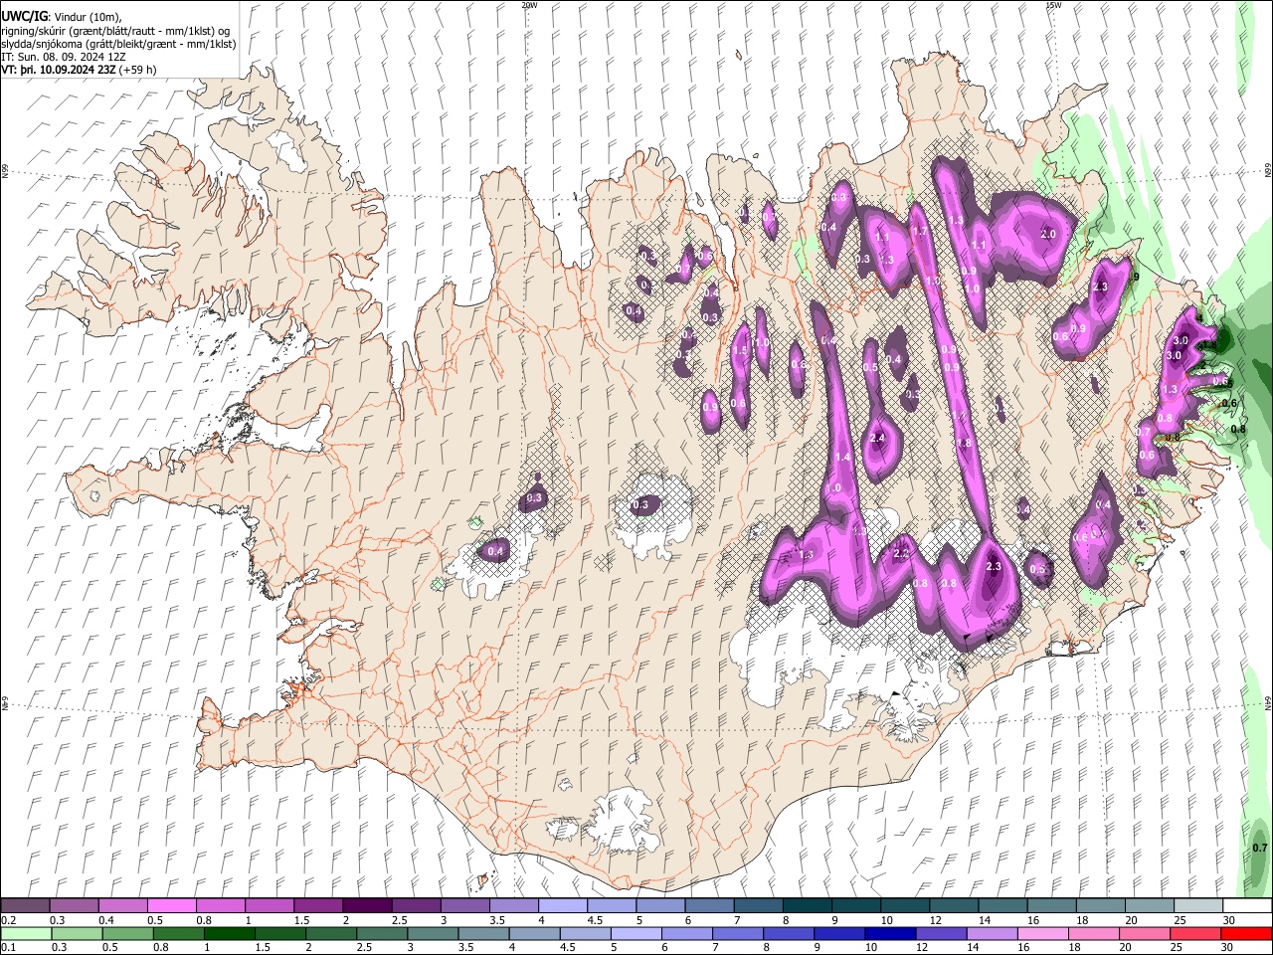The width and height of the screenshot is (1273, 955).
Task: Click the dark navy blue 10–12 legend swatch
Action: [889, 933]
